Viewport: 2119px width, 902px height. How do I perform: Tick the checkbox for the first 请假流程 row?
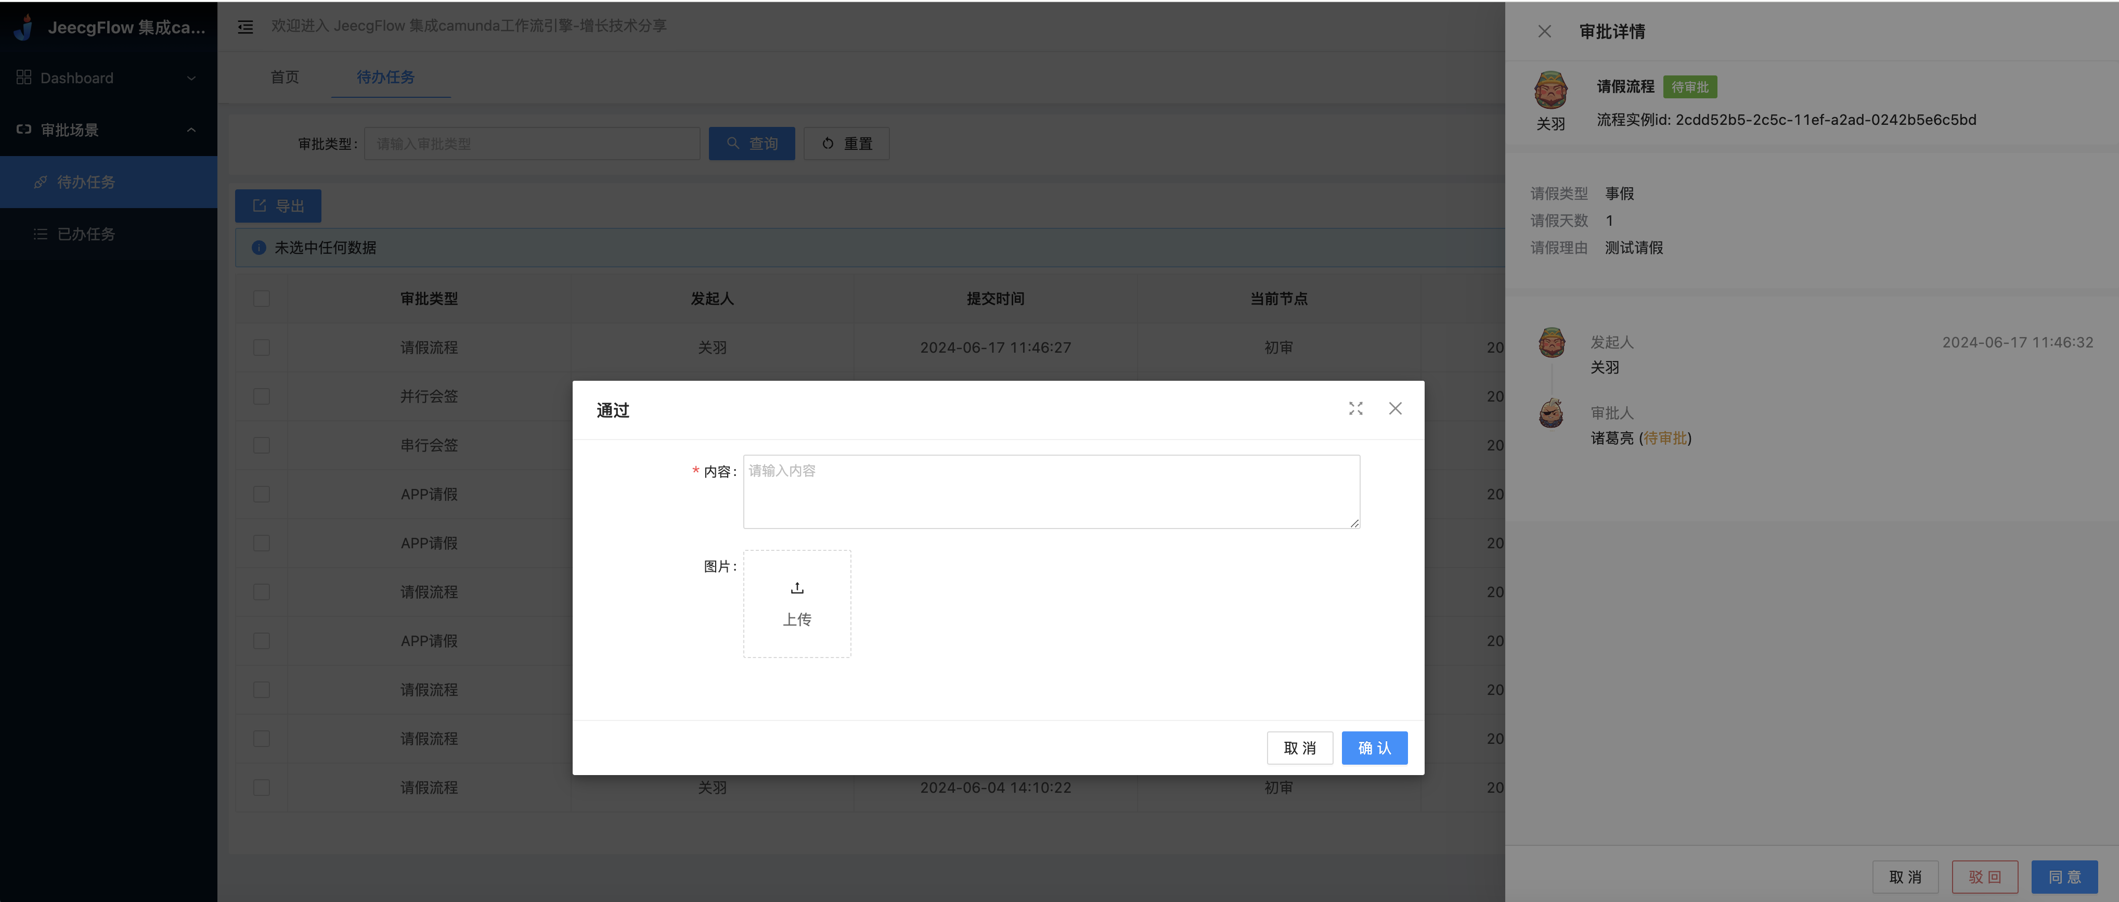coord(262,347)
